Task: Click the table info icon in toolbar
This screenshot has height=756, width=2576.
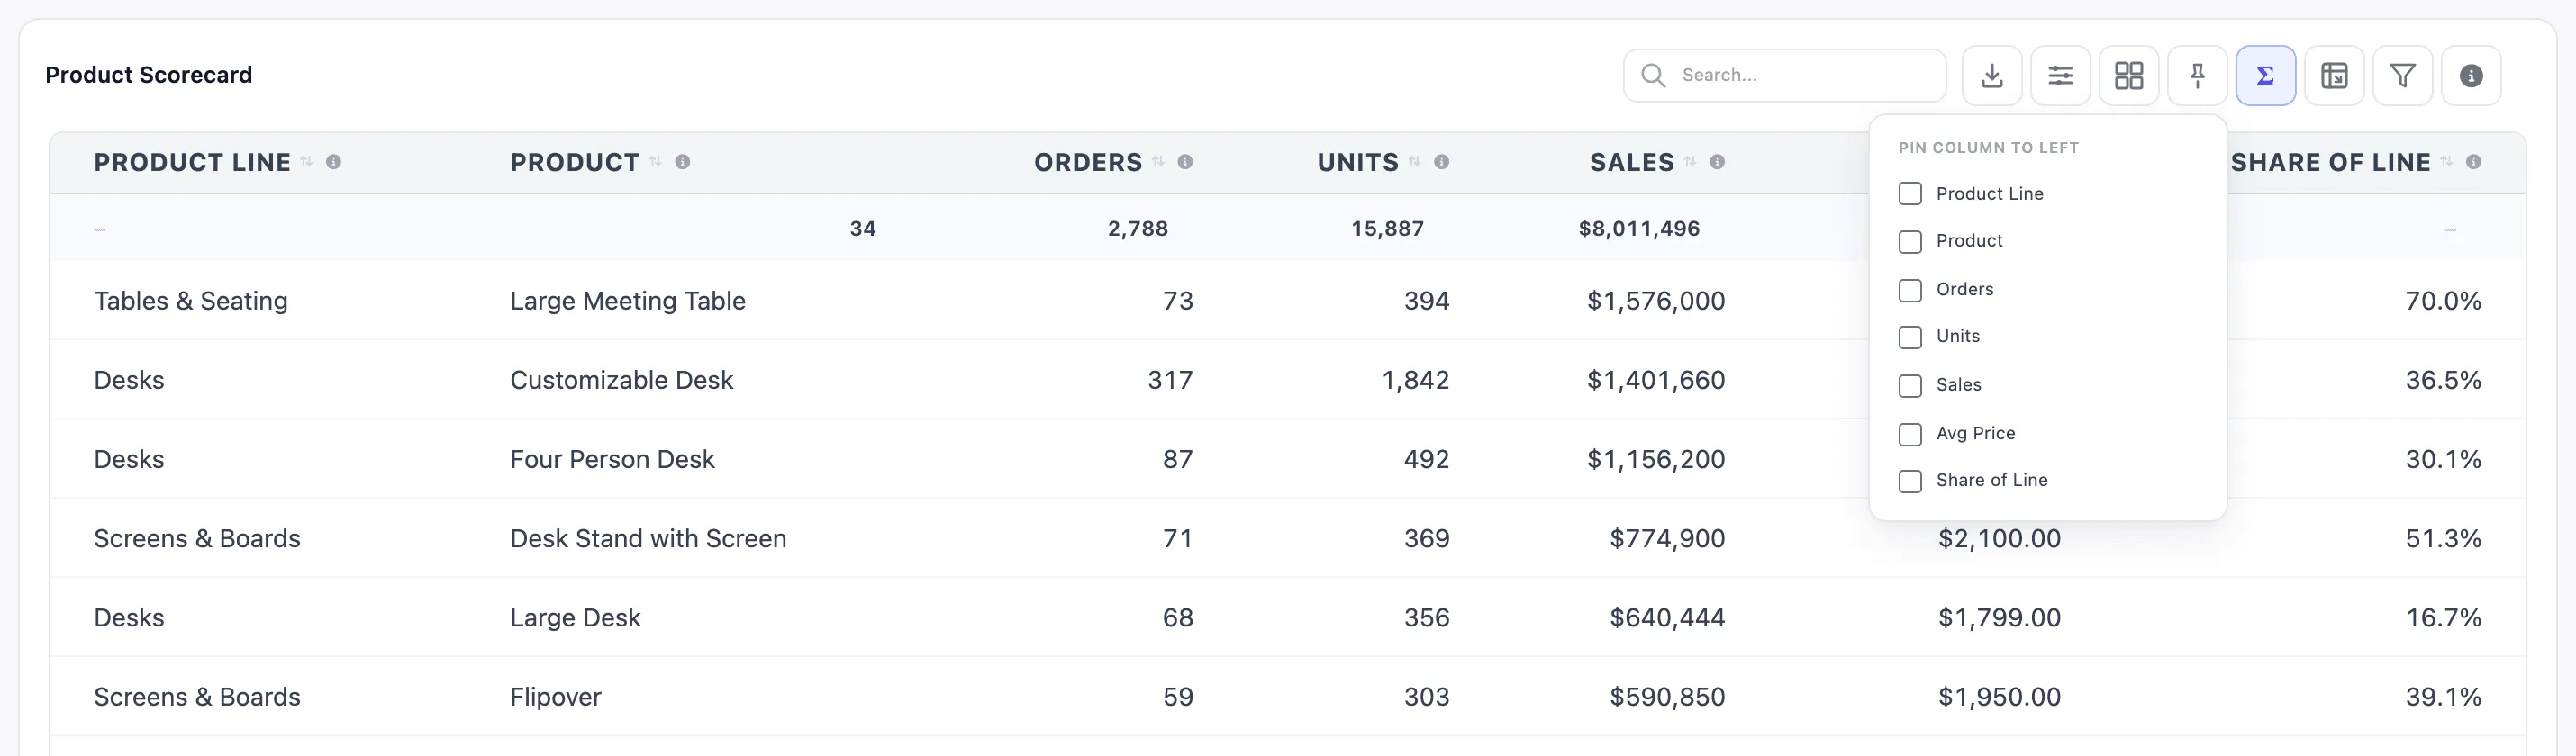Action: pyautogui.click(x=2471, y=76)
